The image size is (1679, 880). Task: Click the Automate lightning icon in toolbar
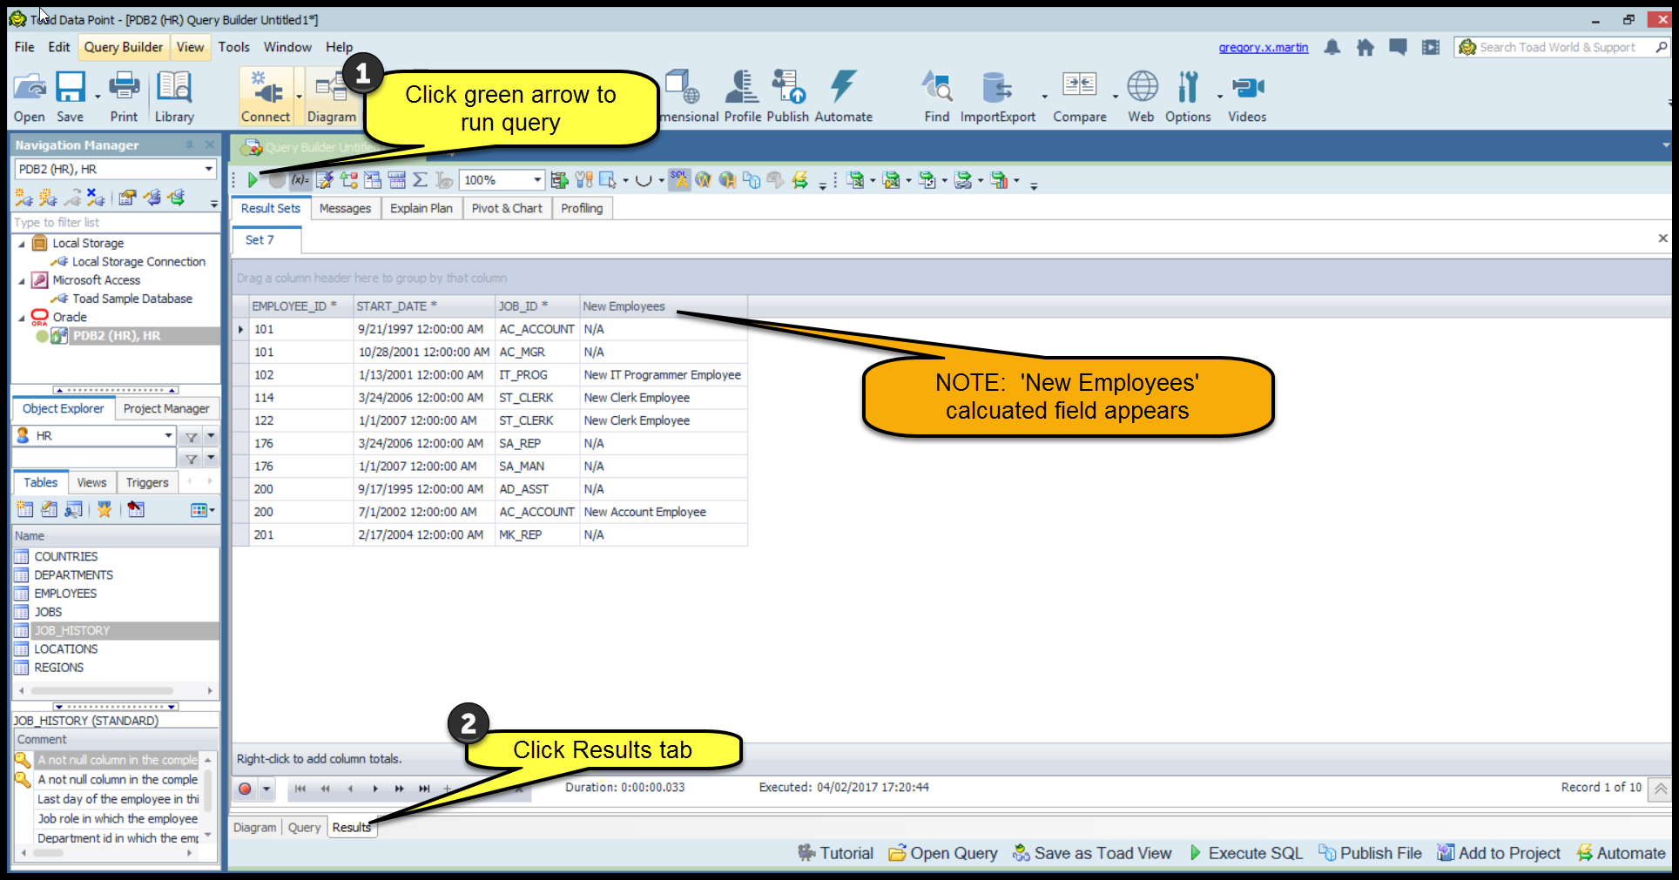tap(843, 97)
